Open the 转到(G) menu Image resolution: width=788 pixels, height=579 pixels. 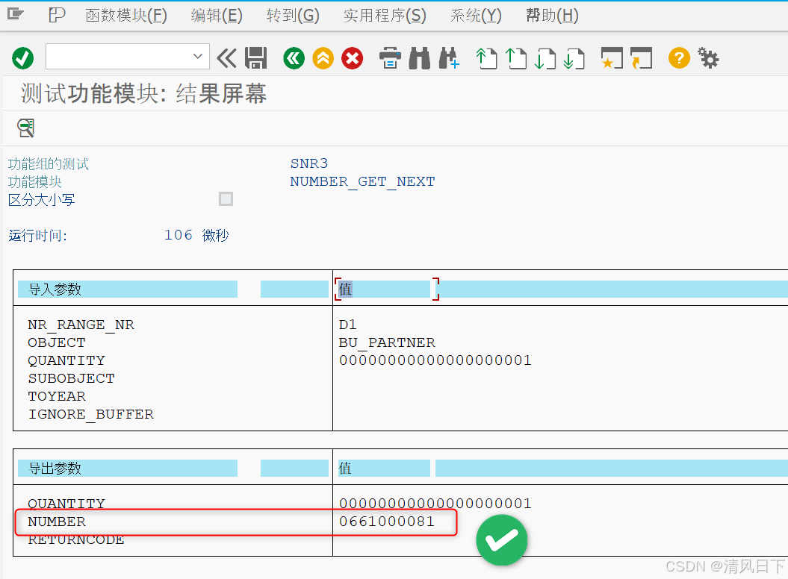(293, 16)
